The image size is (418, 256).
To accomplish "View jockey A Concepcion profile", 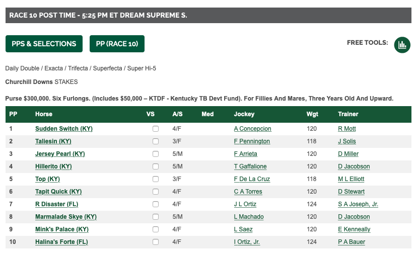I will pos(252,129).
